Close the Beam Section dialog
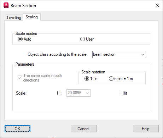 [x=157, y=5]
